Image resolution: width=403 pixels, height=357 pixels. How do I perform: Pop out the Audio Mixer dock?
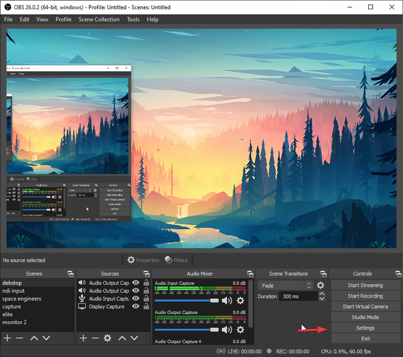(x=250, y=273)
